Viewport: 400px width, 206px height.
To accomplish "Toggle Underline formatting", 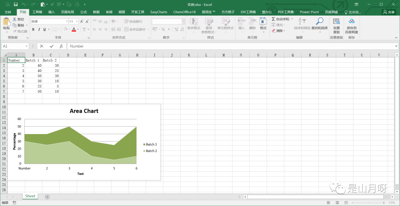I will point(45,29).
